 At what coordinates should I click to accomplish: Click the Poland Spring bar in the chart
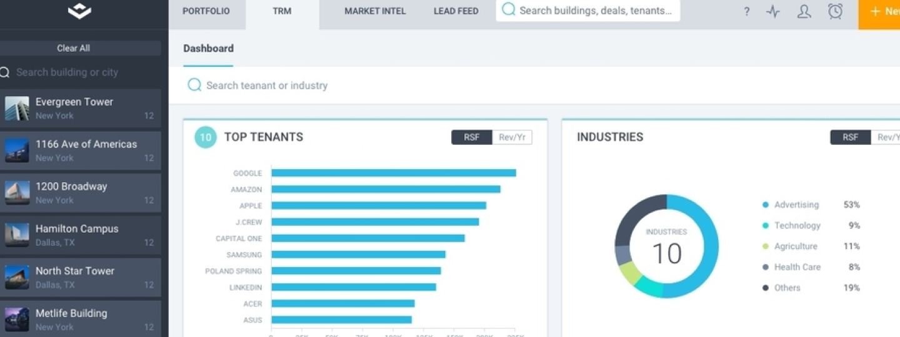356,271
